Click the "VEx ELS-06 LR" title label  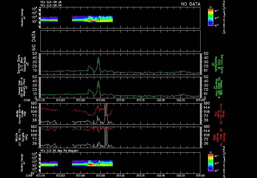pos(51,2)
